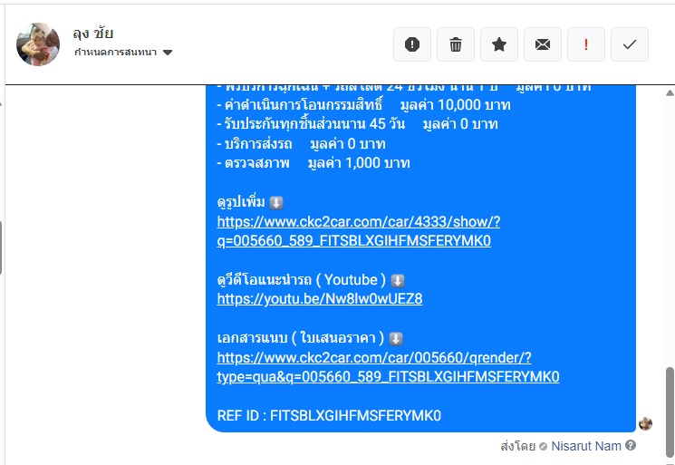Delete conversation using trash can icon
The height and width of the screenshot is (465, 675).
pos(456,44)
